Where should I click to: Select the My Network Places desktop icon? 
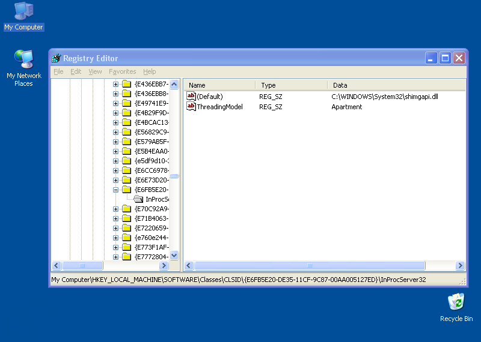24,68
